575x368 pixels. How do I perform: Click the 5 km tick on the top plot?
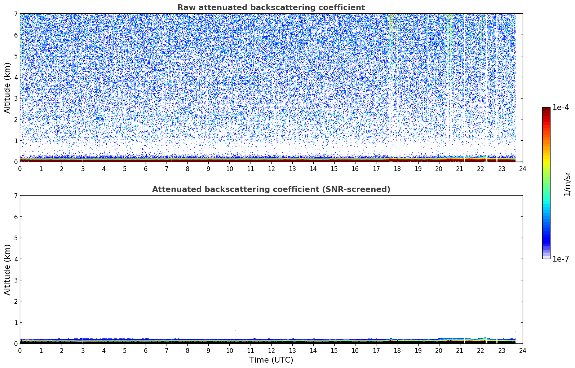click(x=16, y=56)
